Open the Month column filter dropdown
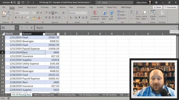The image size is (179, 100). tap(21, 34)
